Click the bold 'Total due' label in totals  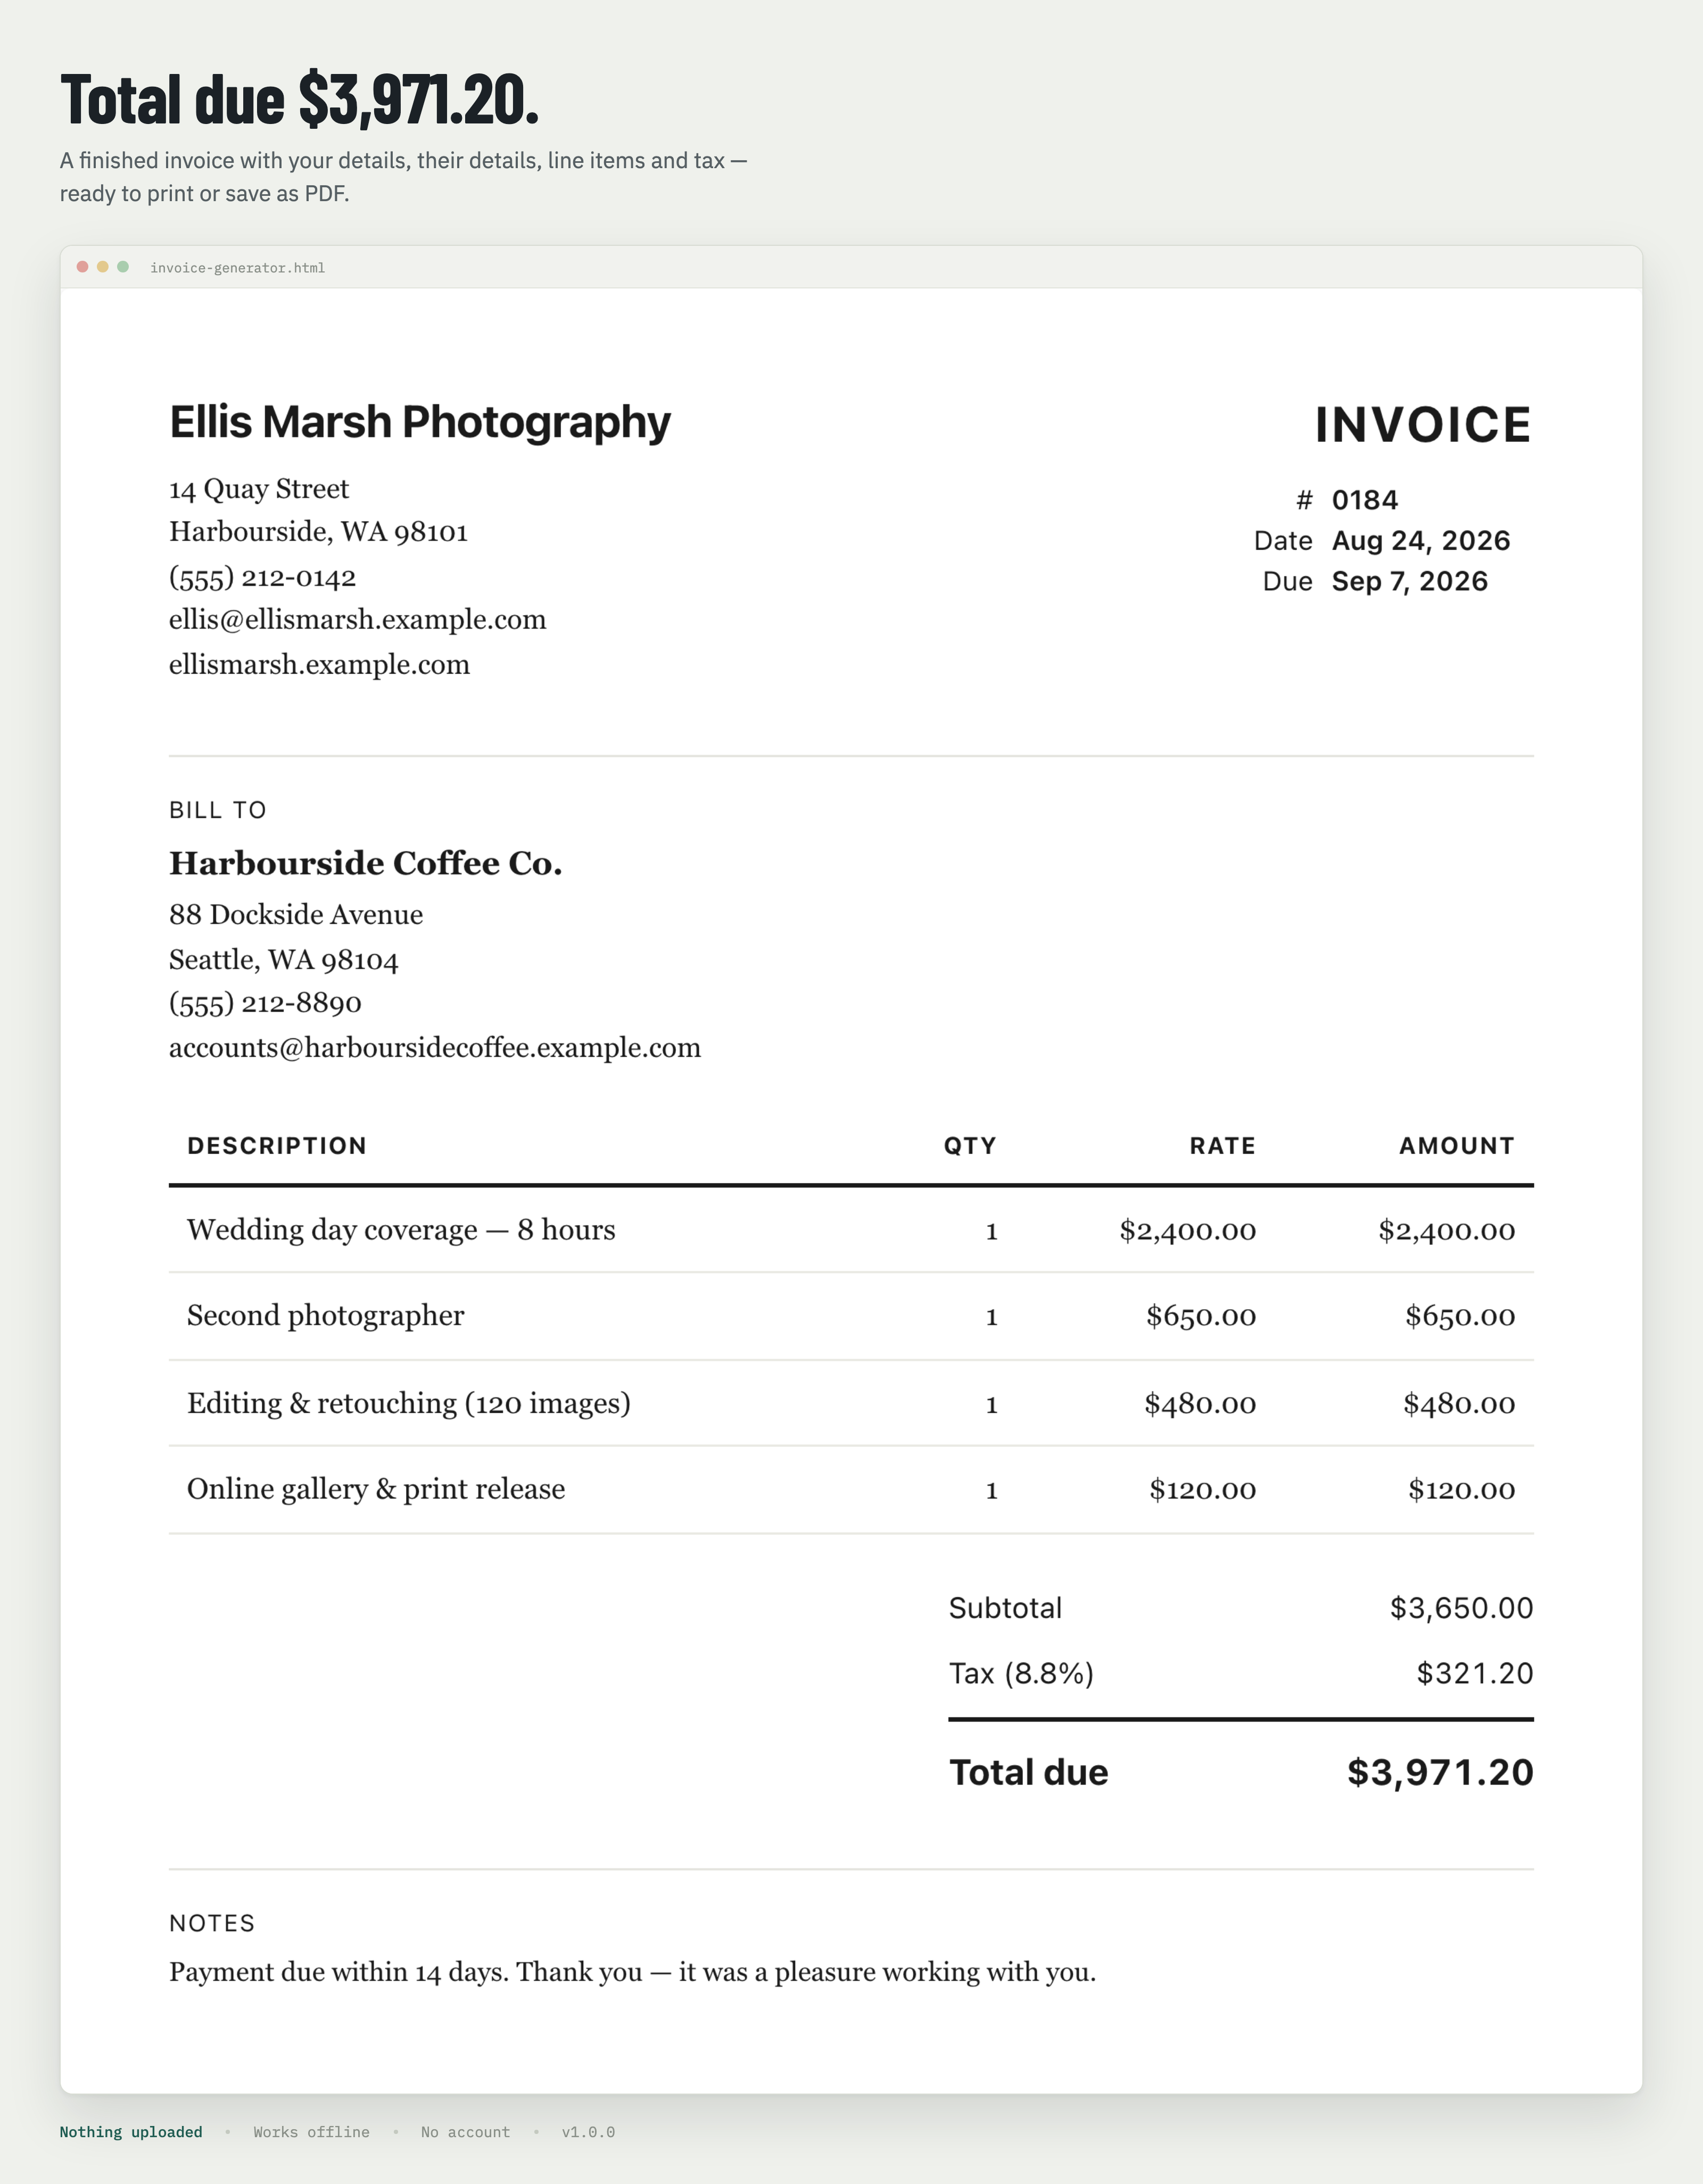pyautogui.click(x=1029, y=1773)
